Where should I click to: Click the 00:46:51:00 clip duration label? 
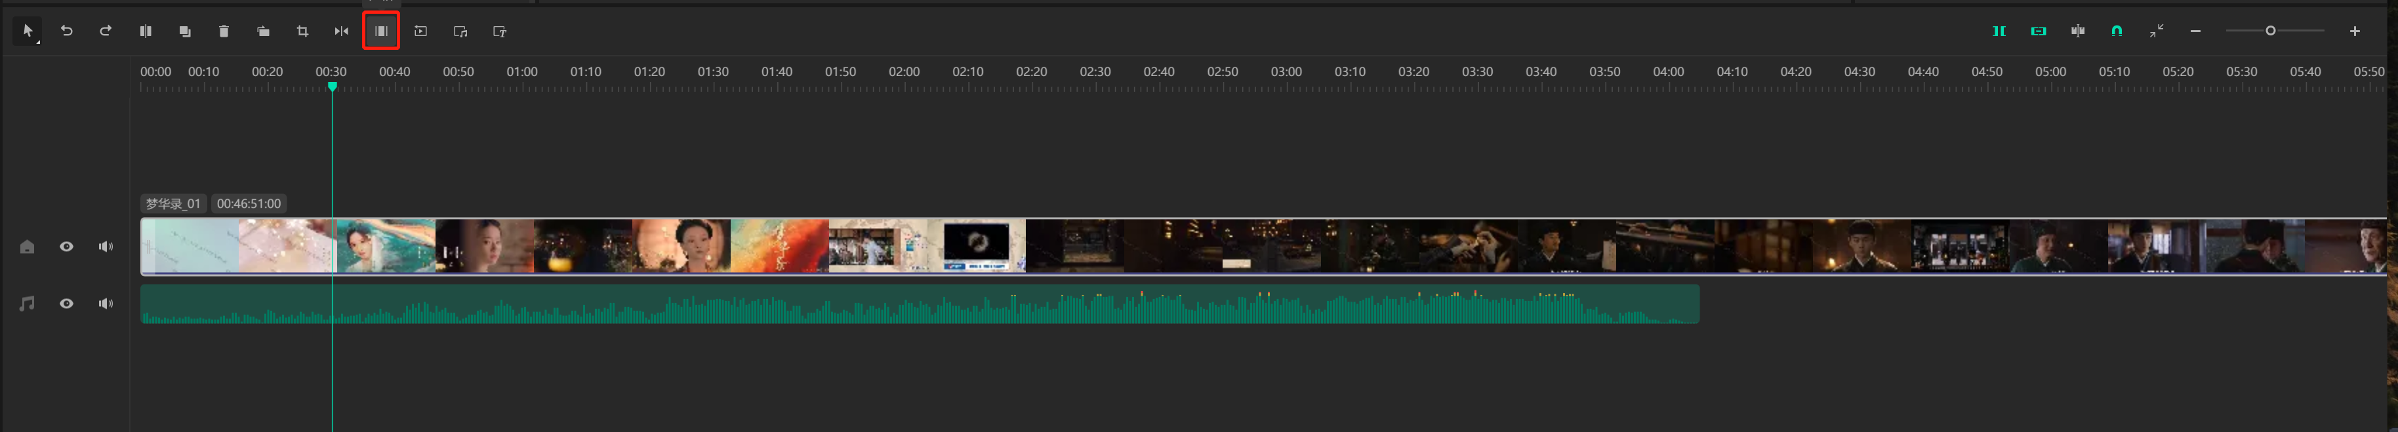[249, 203]
